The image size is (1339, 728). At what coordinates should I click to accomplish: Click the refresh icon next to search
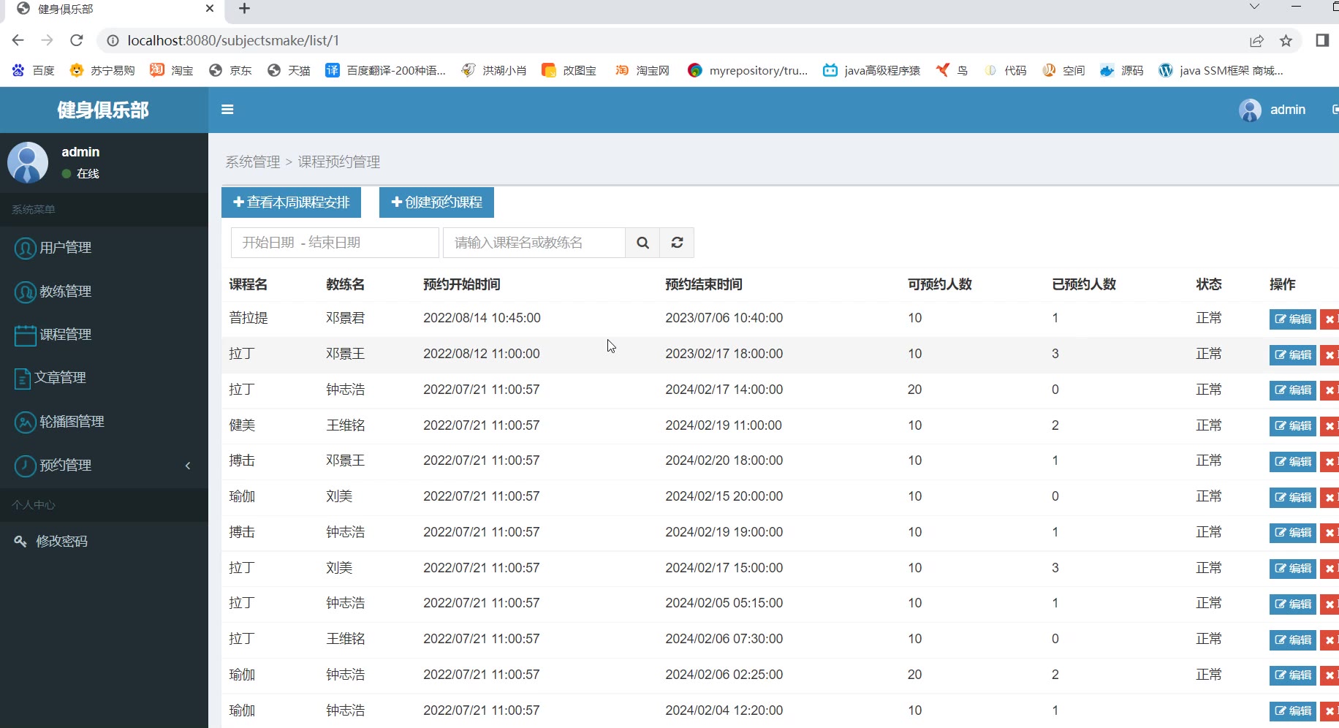click(x=677, y=243)
